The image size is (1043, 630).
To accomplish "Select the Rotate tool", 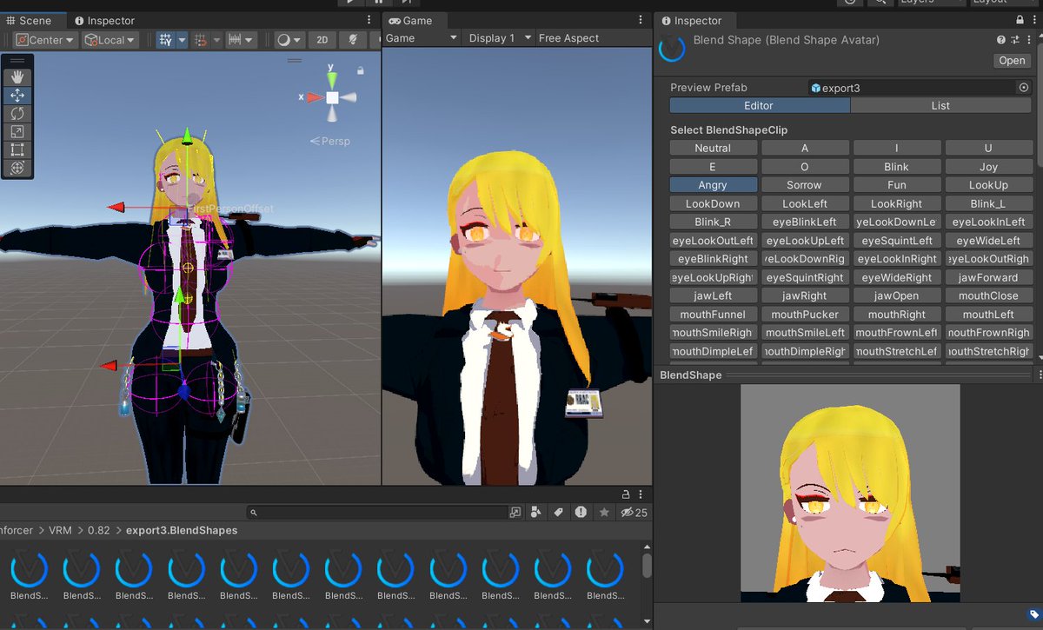I will [x=17, y=113].
